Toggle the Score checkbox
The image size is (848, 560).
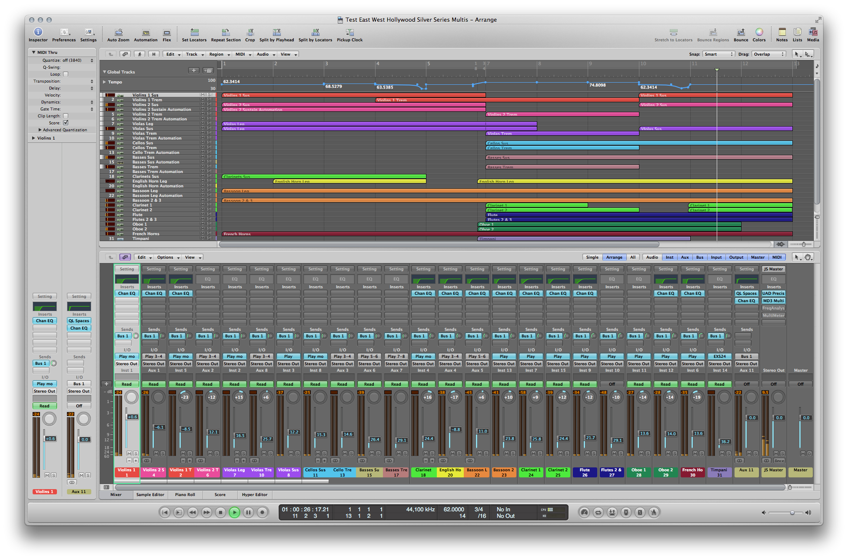[66, 123]
